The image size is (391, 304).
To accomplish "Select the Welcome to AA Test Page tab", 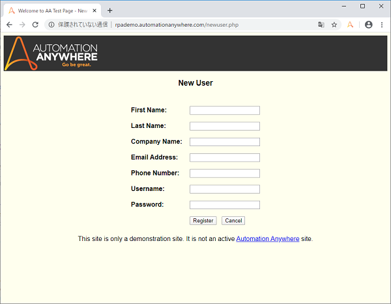I will pos(52,10).
